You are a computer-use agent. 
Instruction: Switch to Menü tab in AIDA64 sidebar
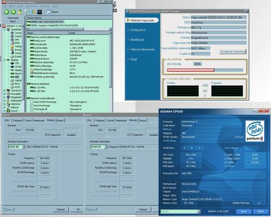tap(13, 21)
